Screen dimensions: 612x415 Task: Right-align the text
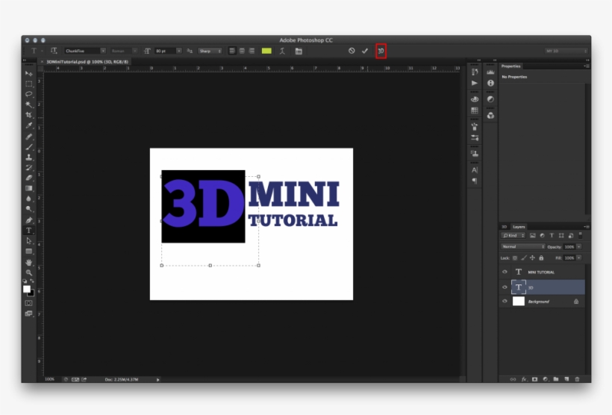[x=252, y=52]
